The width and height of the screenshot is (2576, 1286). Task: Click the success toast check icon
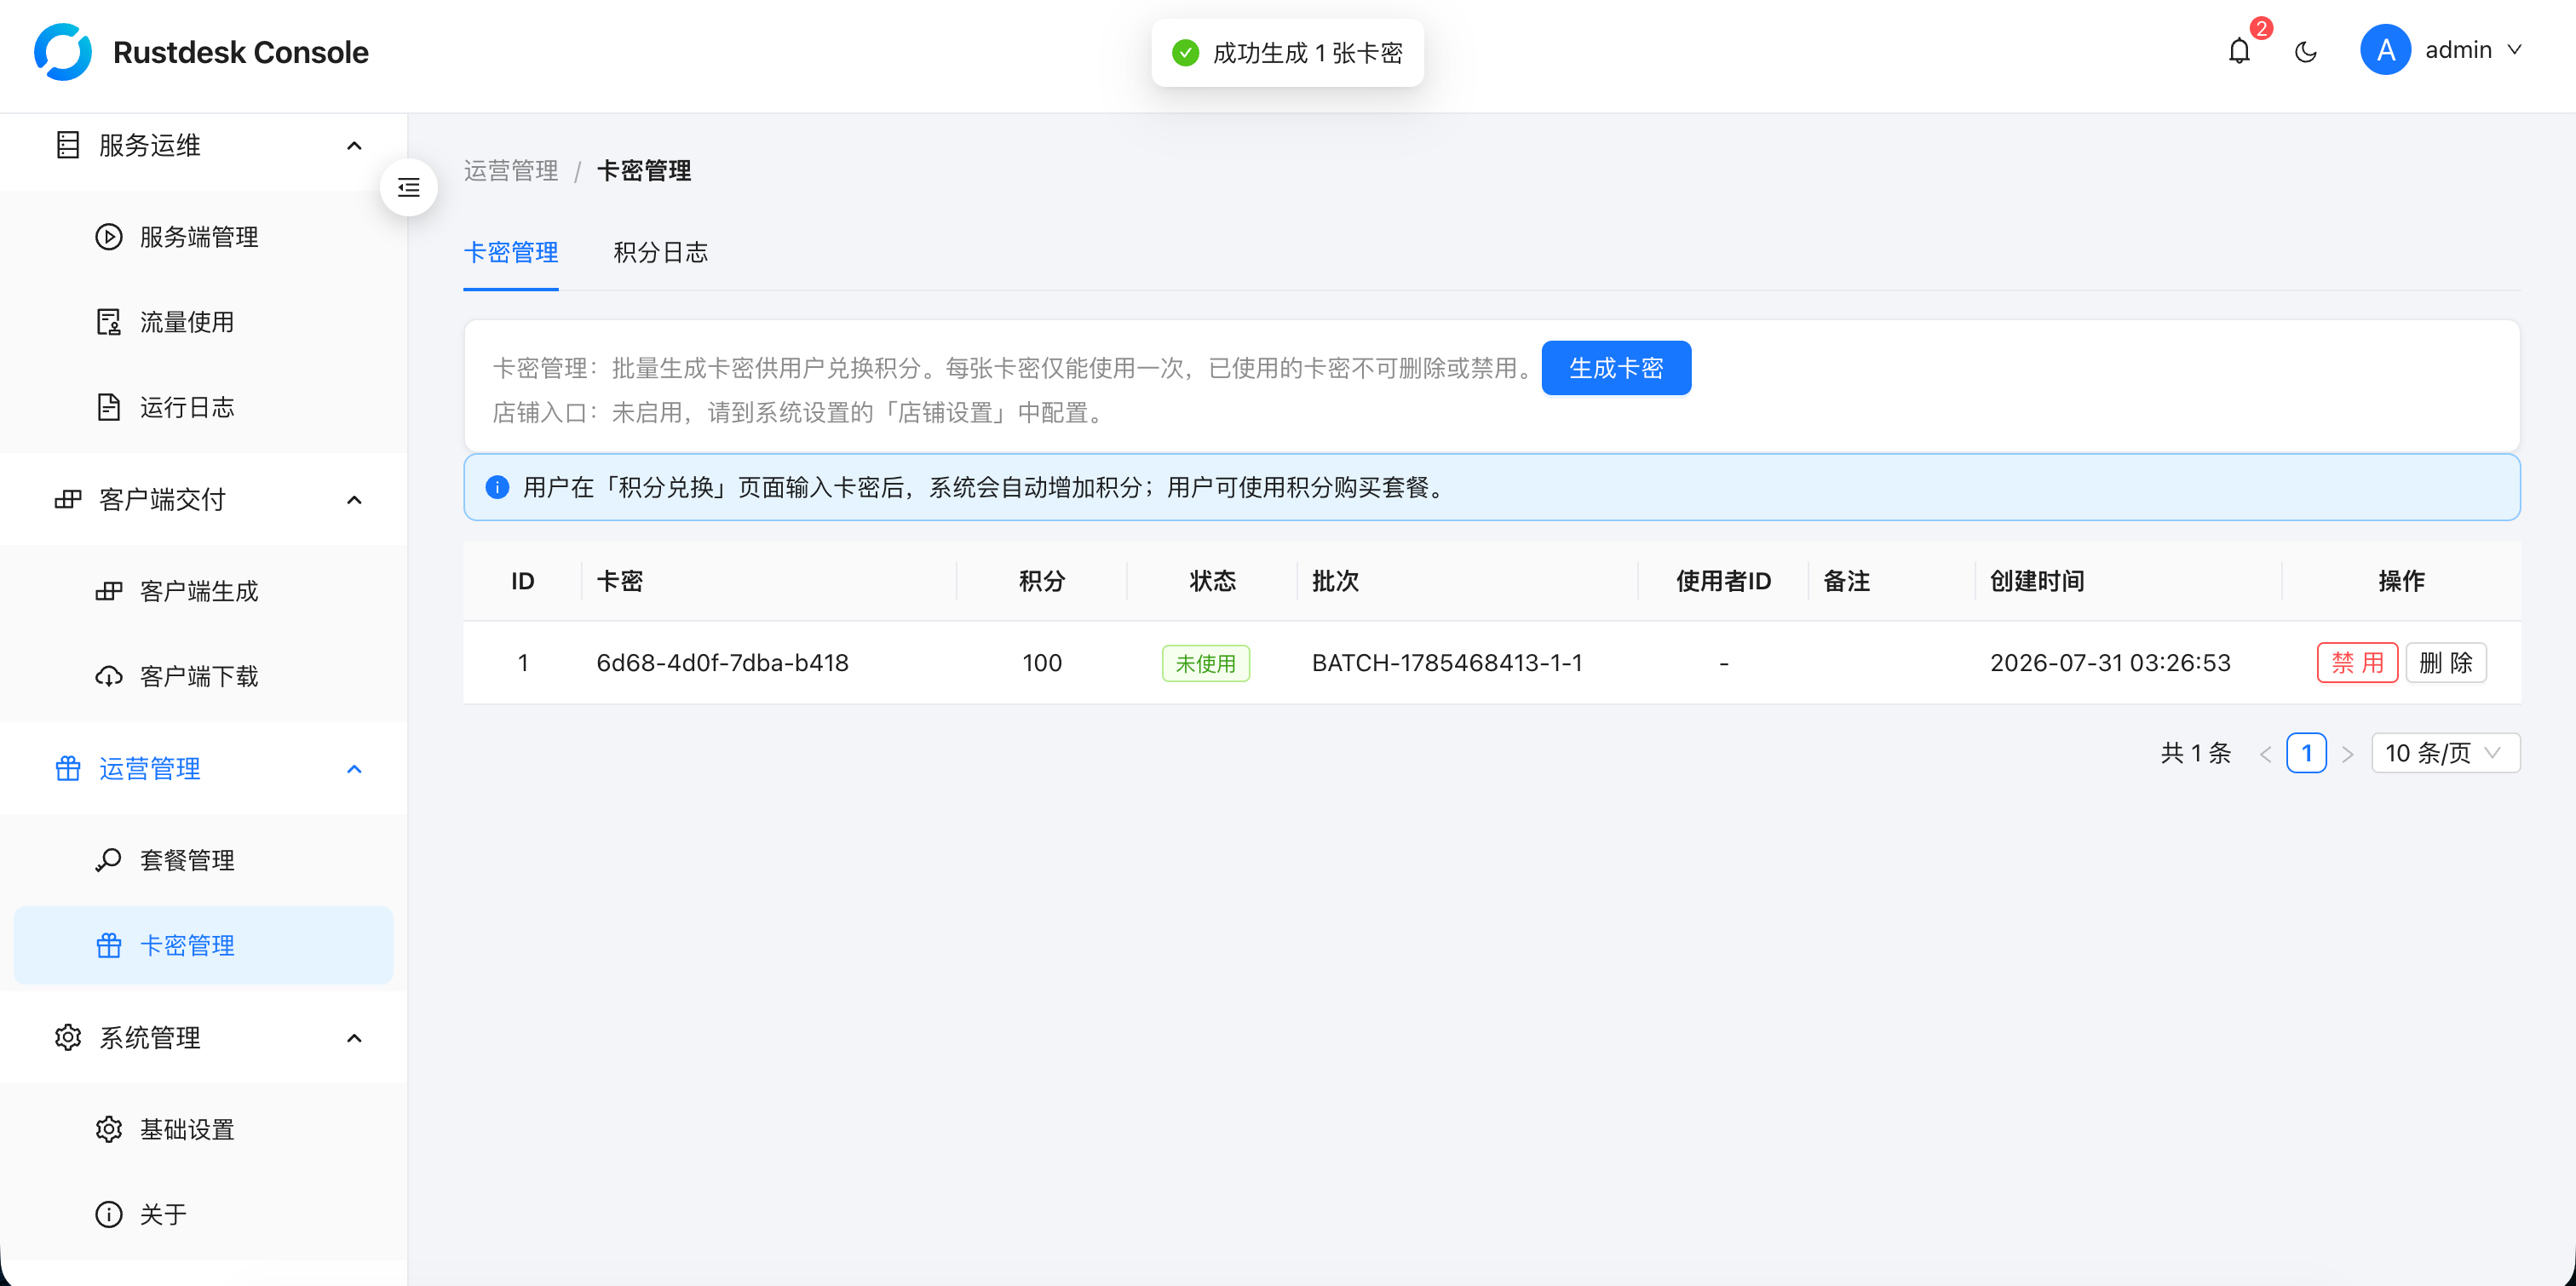pyautogui.click(x=1185, y=53)
